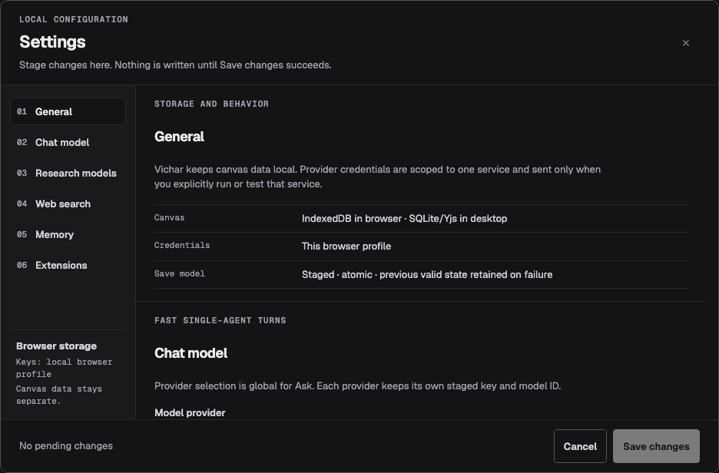The width and height of the screenshot is (719, 473).
Task: Click "Keys: local browser profile" note
Action: point(65,368)
